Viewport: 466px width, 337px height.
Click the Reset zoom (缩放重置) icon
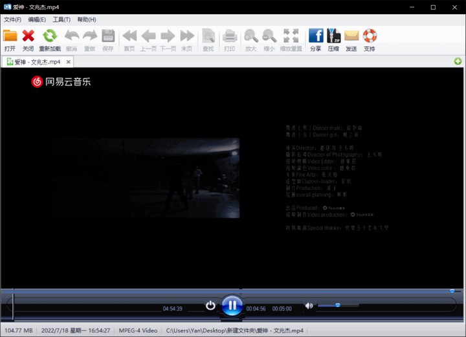291,36
